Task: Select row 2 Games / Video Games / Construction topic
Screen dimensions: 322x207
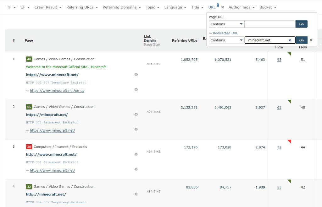Action: [x=64, y=107]
